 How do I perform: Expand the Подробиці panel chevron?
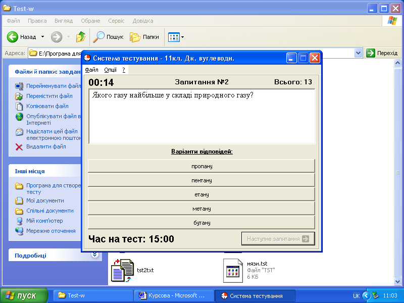(x=94, y=255)
